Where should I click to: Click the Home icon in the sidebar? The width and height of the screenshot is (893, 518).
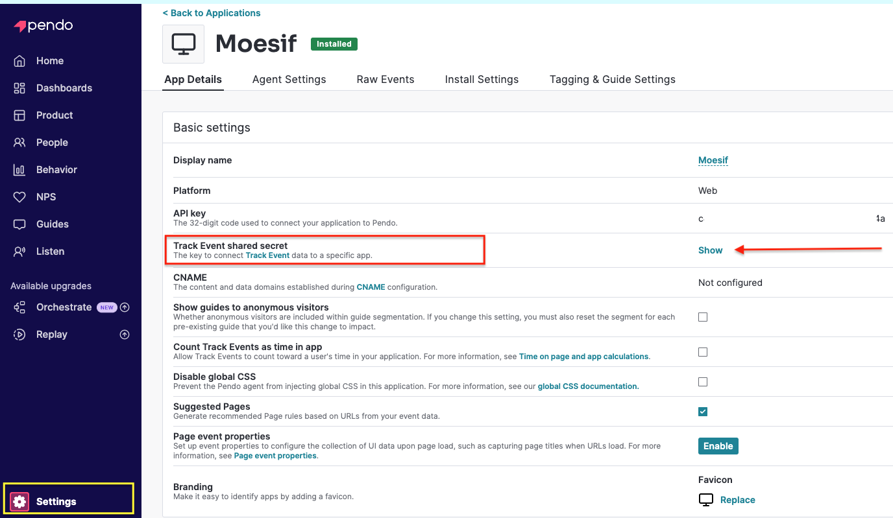[x=19, y=61]
